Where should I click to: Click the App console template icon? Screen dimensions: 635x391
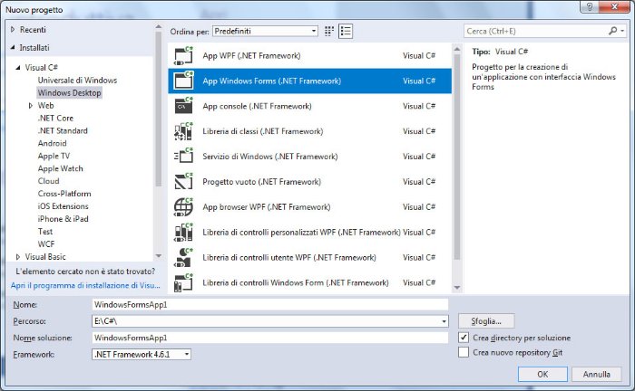(x=183, y=106)
